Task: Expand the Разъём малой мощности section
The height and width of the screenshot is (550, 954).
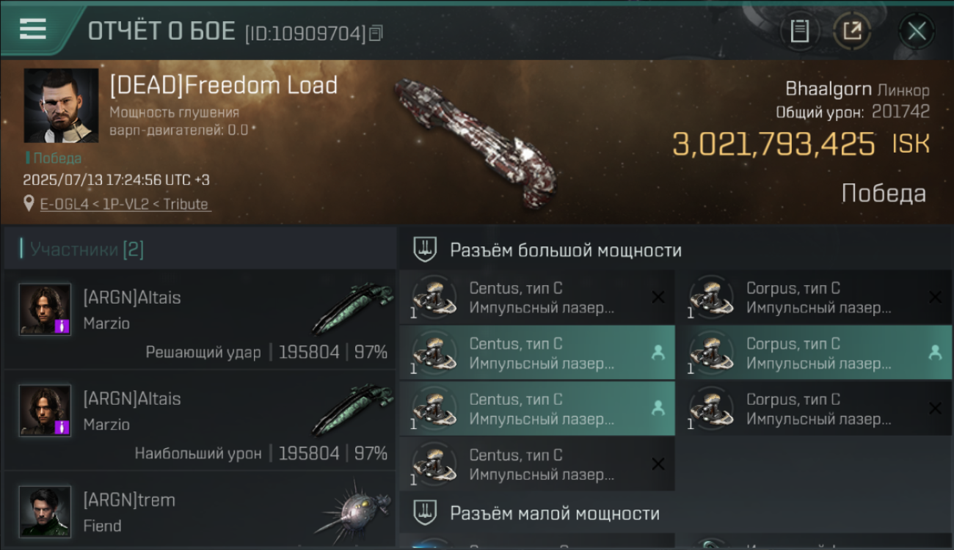Action: tap(675, 513)
